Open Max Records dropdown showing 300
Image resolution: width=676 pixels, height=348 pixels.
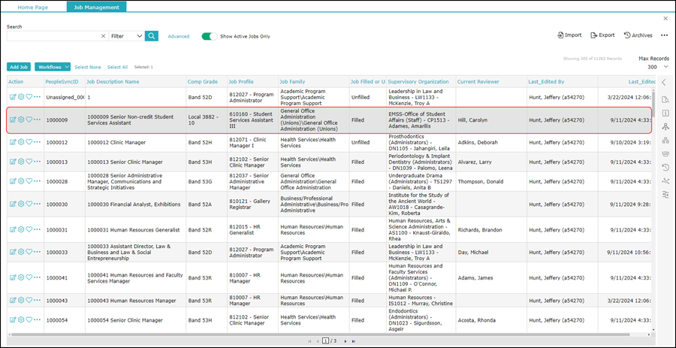652,67
